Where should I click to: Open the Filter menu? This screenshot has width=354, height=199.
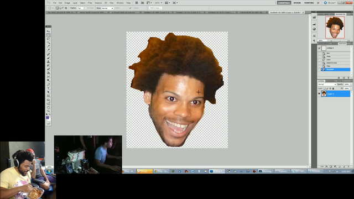(90, 3)
